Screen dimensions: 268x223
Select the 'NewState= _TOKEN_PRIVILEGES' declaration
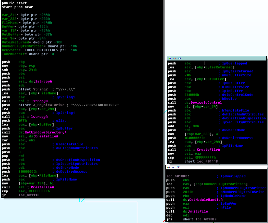(x=39, y=50)
